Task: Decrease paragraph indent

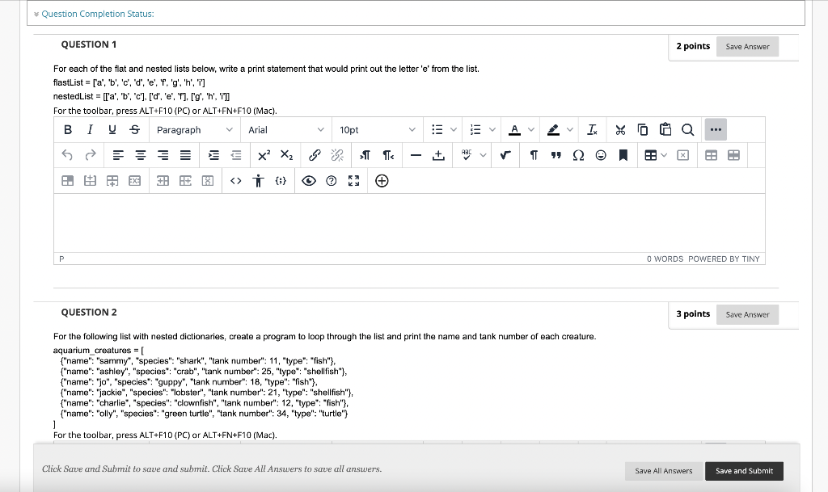Action: coord(235,155)
